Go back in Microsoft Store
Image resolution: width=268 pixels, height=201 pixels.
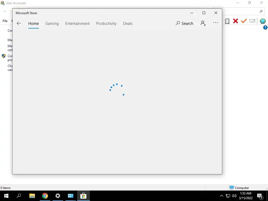tap(19, 23)
